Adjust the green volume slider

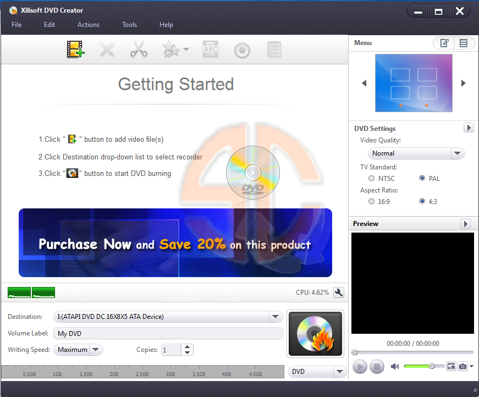pyautogui.click(x=424, y=366)
